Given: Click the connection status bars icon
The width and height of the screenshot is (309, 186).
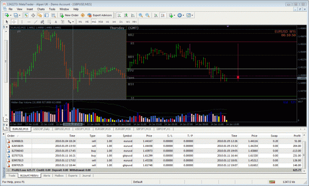Looking at the screenshot, I should pos(272,182).
